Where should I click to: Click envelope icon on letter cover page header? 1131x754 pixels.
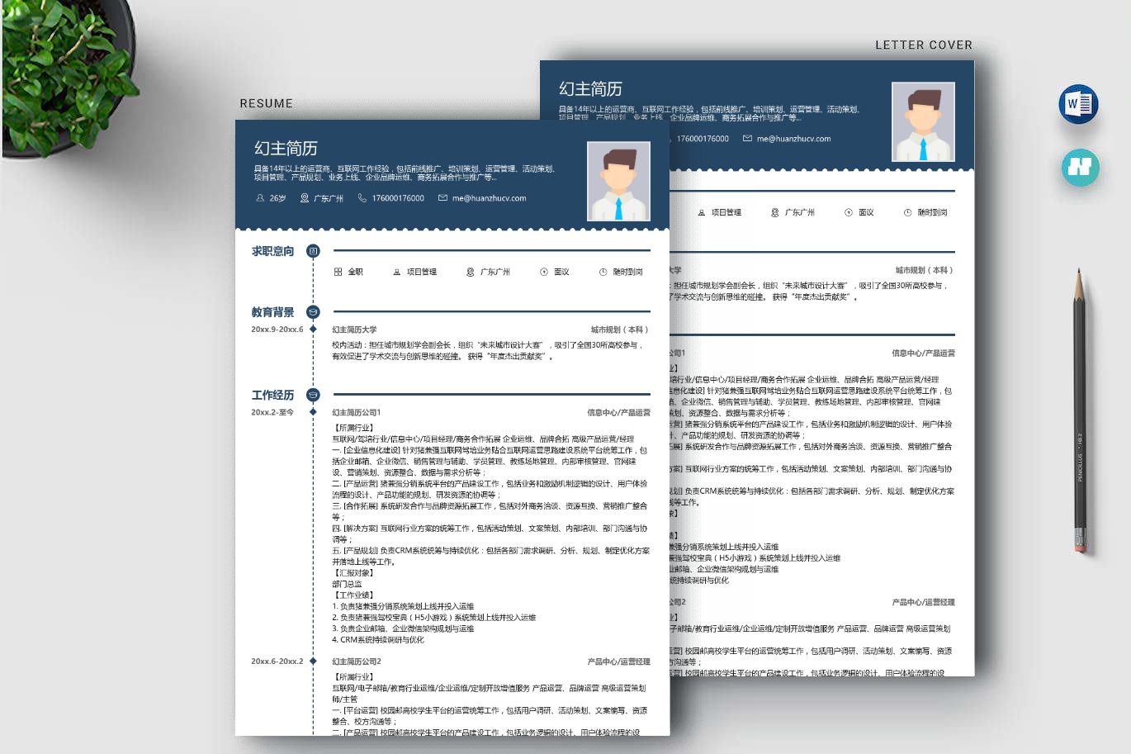747,139
